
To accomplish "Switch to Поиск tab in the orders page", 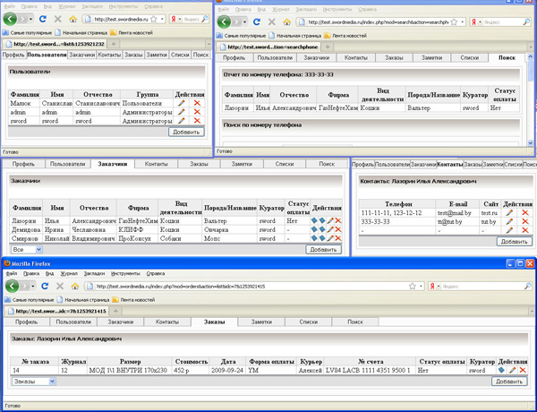I will click(354, 321).
